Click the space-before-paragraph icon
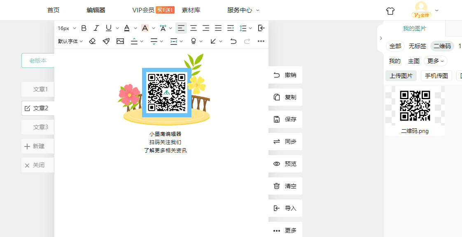 point(134,41)
